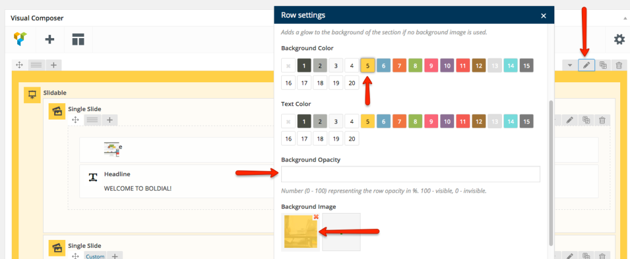Pick Text Color swatch 18
The width and height of the screenshot is (630, 259).
pos(320,139)
